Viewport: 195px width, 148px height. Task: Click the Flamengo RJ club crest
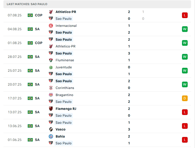pos(51,109)
